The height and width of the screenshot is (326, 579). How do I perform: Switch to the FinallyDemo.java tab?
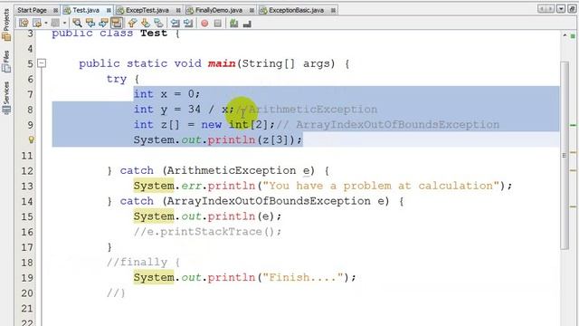[x=218, y=10]
